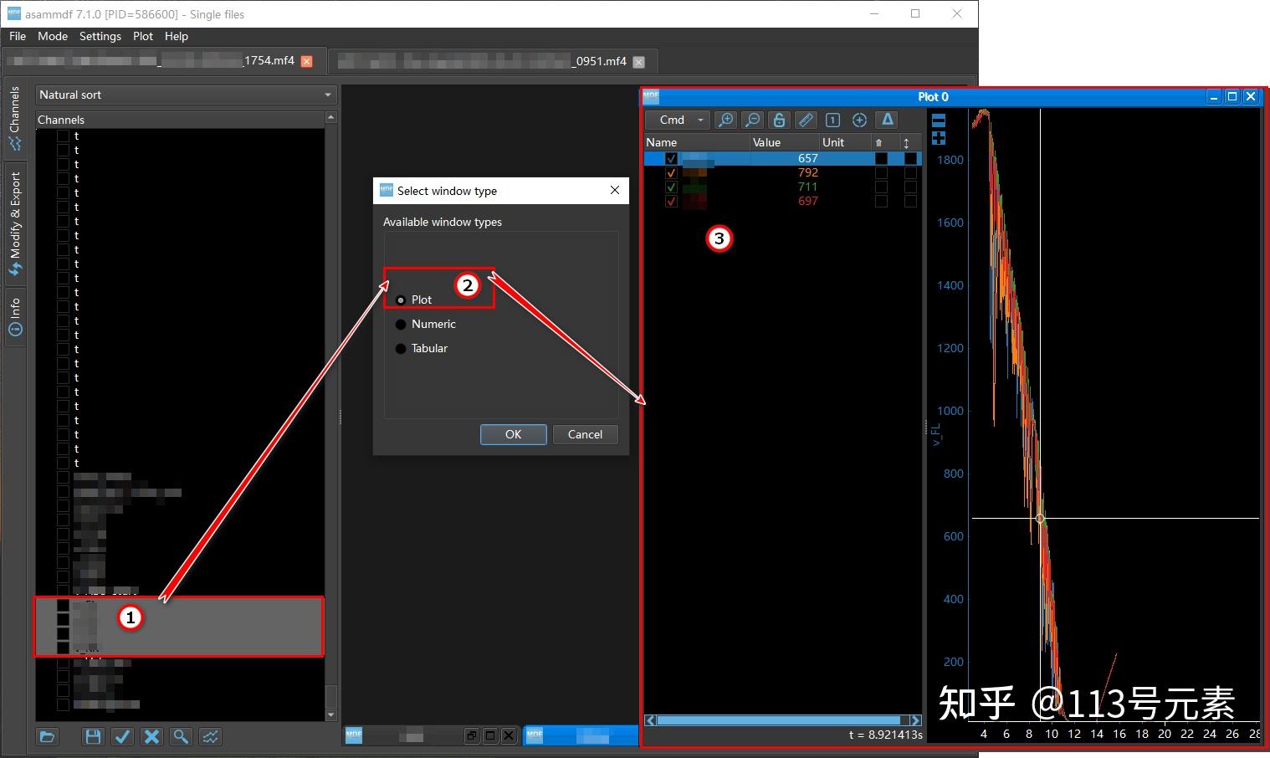Activate the ruler measurement tool in Plot 0
1270x758 pixels.
(806, 120)
